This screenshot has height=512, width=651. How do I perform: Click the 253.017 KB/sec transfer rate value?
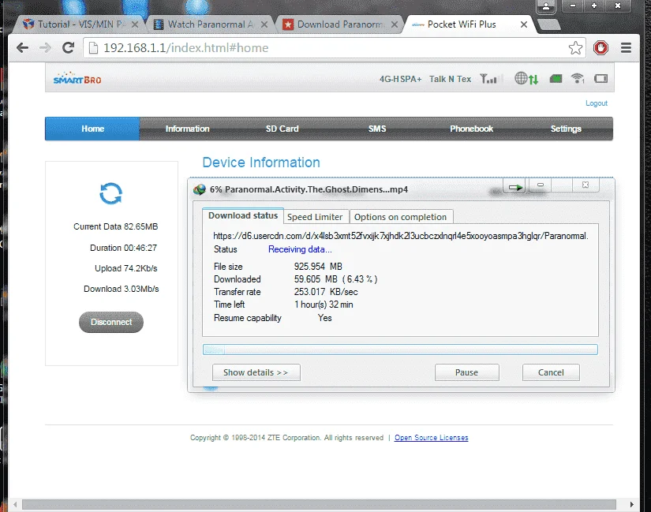tap(326, 292)
